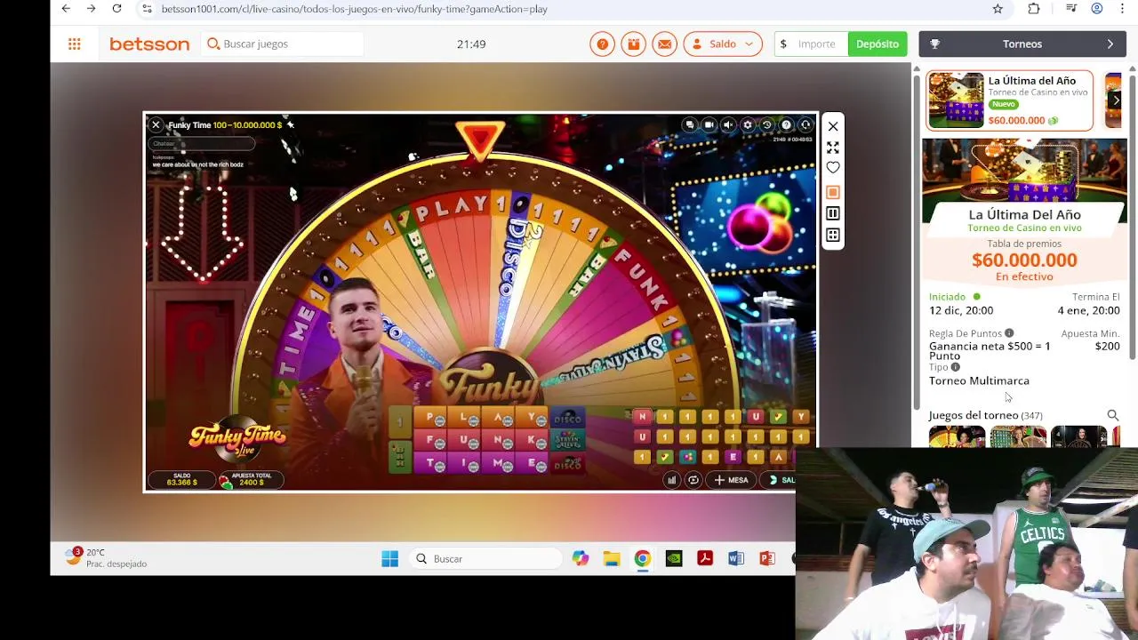Open Adobe Acrobat from the taskbar
The height and width of the screenshot is (640, 1138).
pos(705,558)
